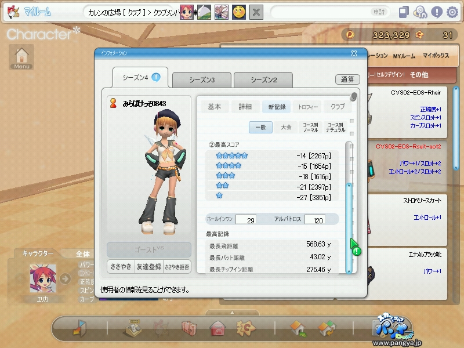
Task: Click the 通算 button
Action: [x=347, y=79]
